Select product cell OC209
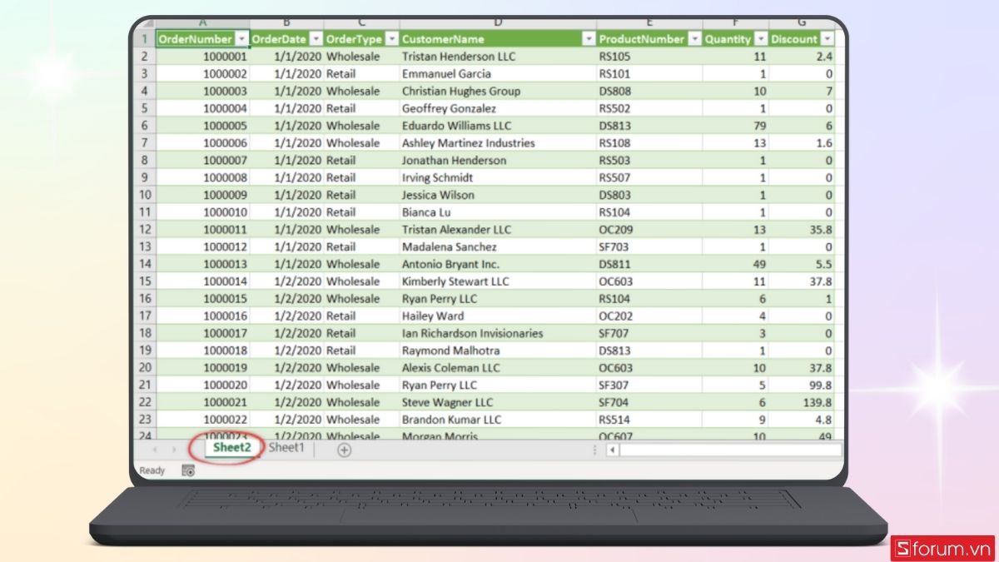 [x=649, y=229]
